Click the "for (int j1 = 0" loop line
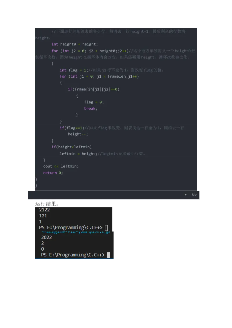 pos(99,76)
